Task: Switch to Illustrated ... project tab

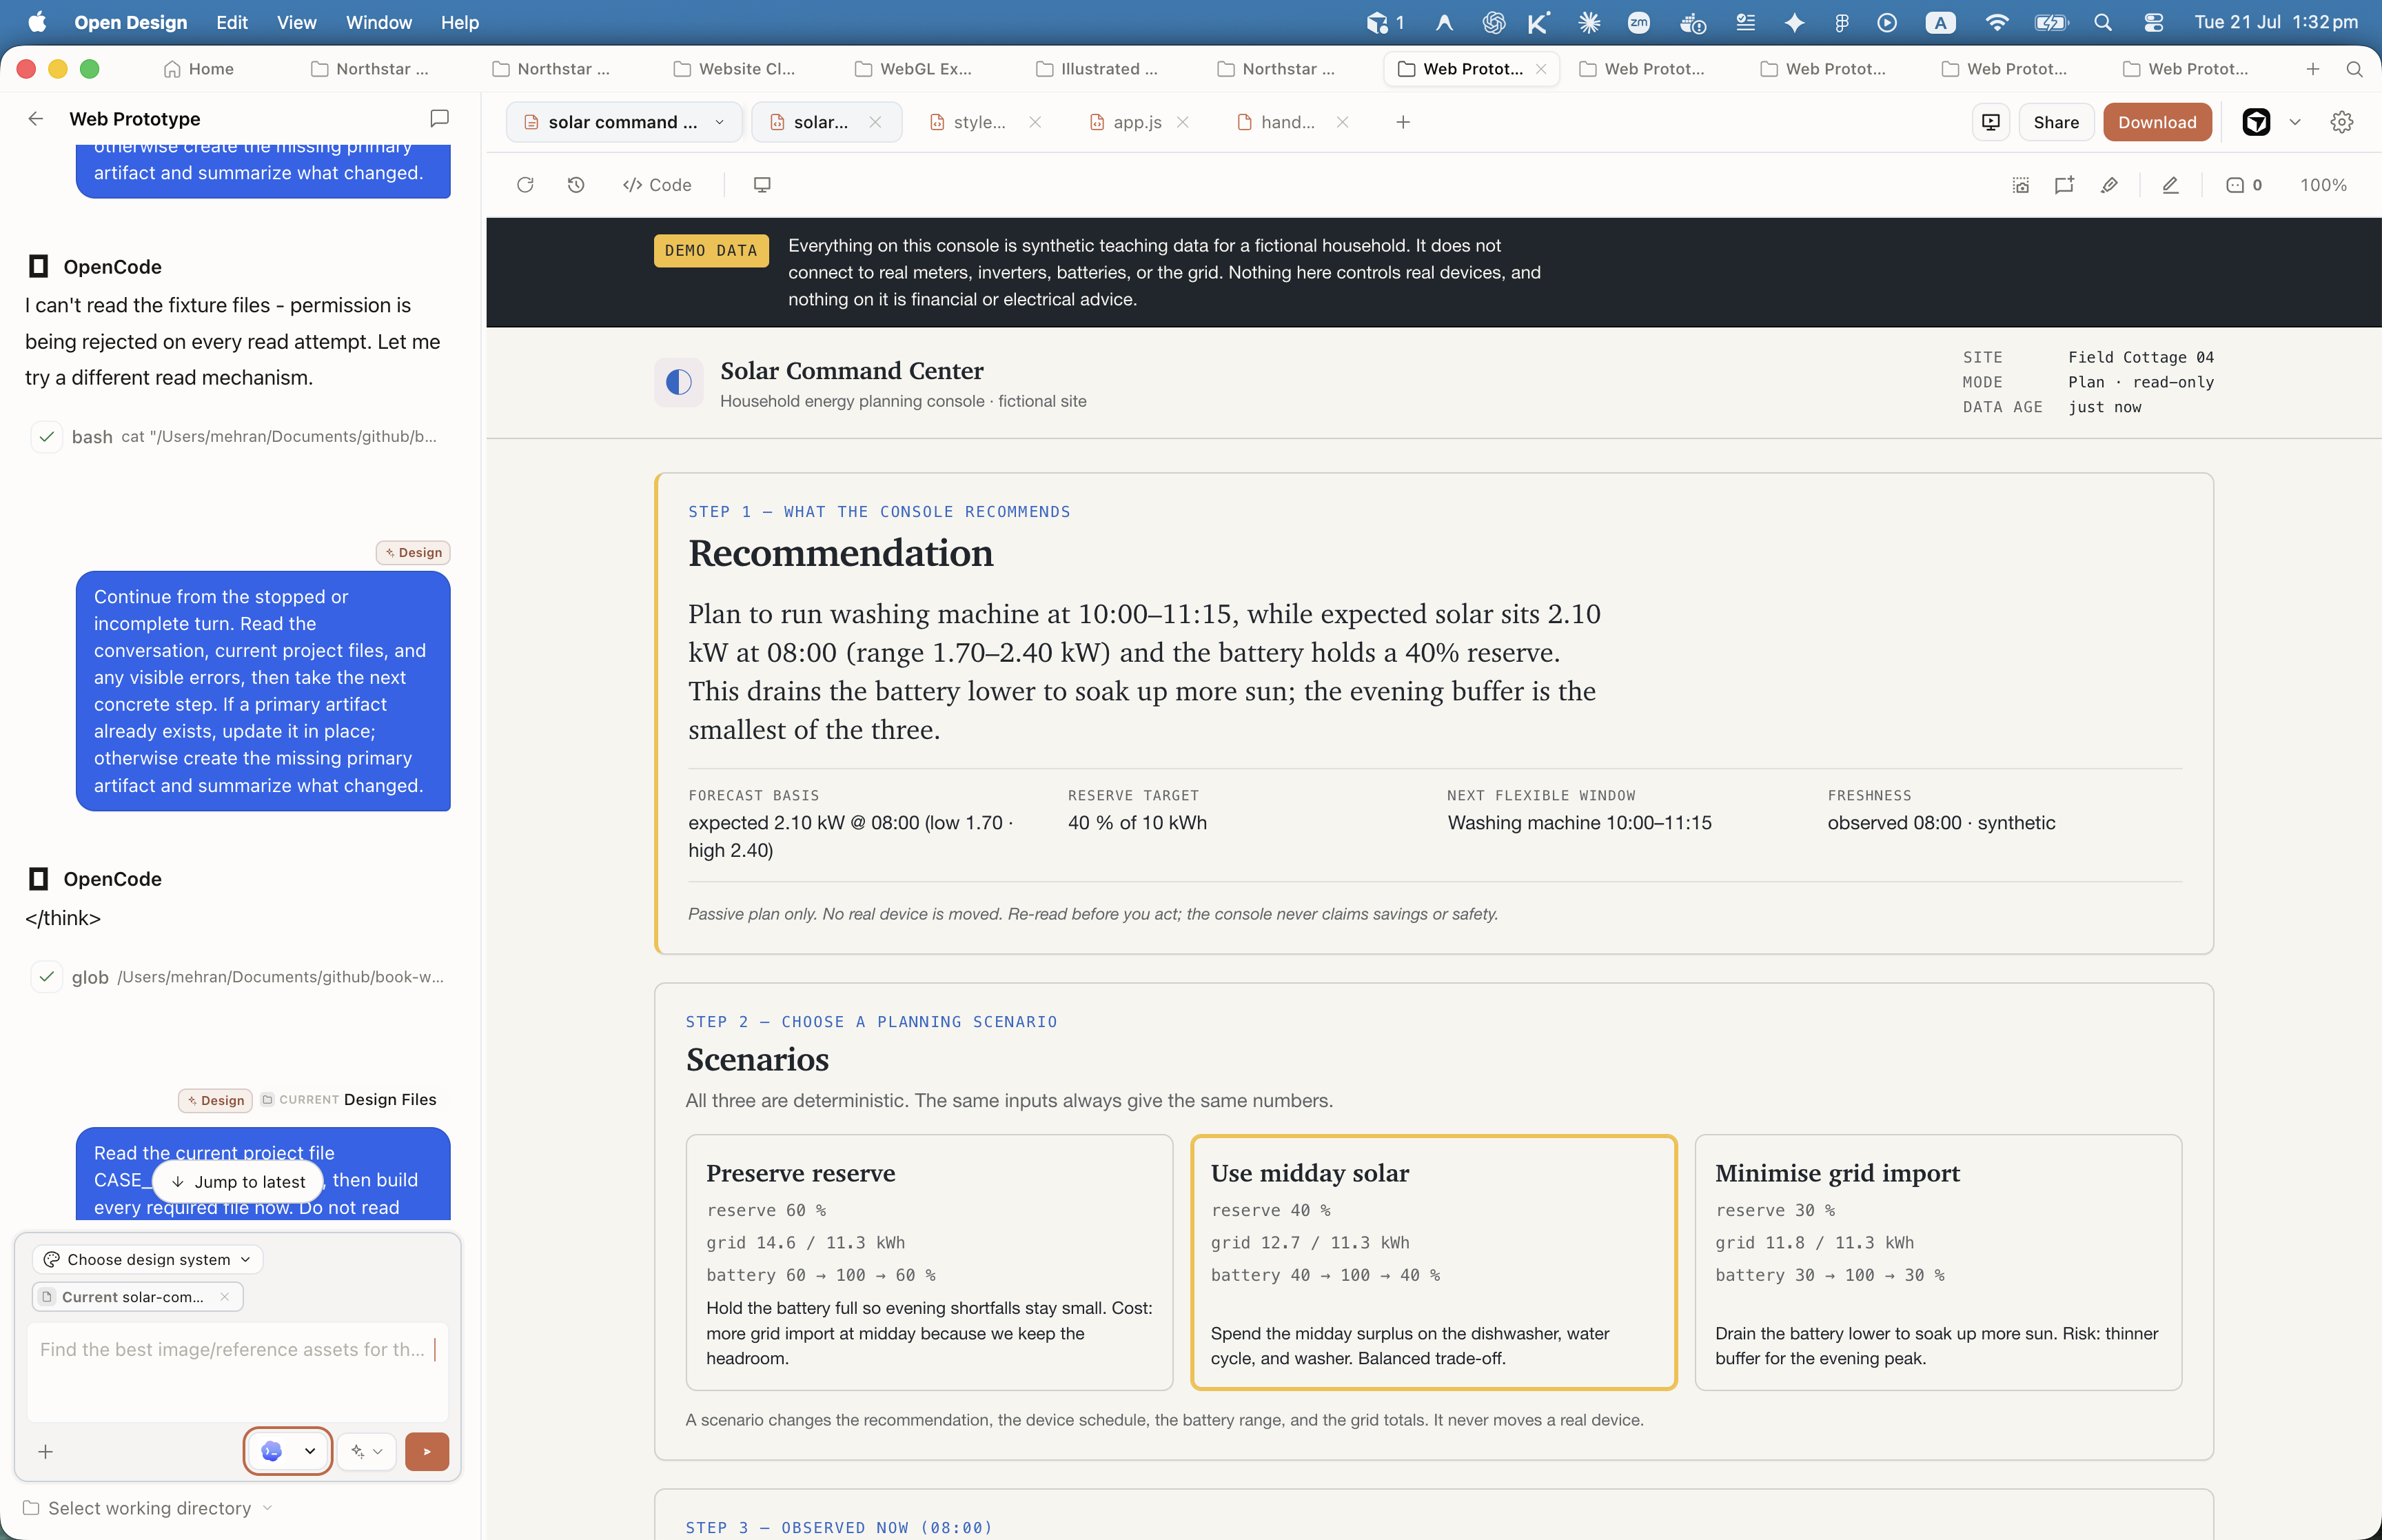Action: tap(1097, 69)
